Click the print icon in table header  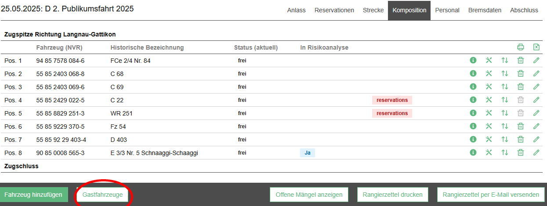(x=521, y=47)
